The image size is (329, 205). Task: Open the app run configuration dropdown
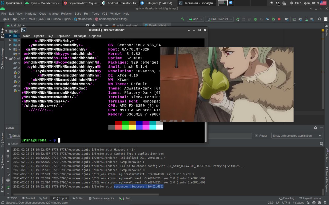(x=195, y=19)
